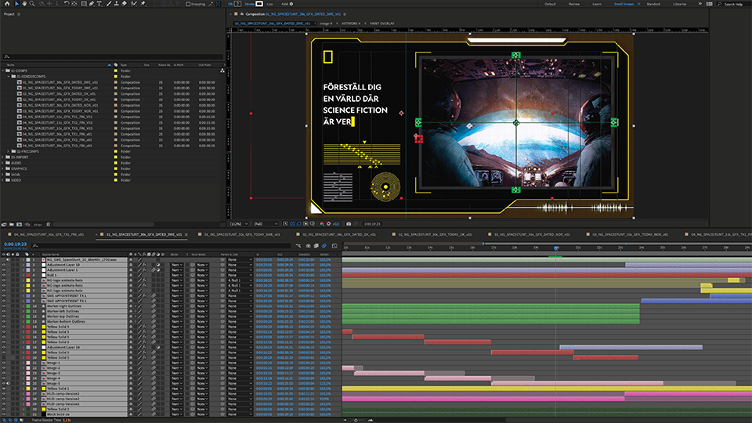
Task: Switch to 01_NG_SPACESTUNT_30s_GFX_TODAY_SWE_v01 timeline tab
Action: [x=242, y=234]
